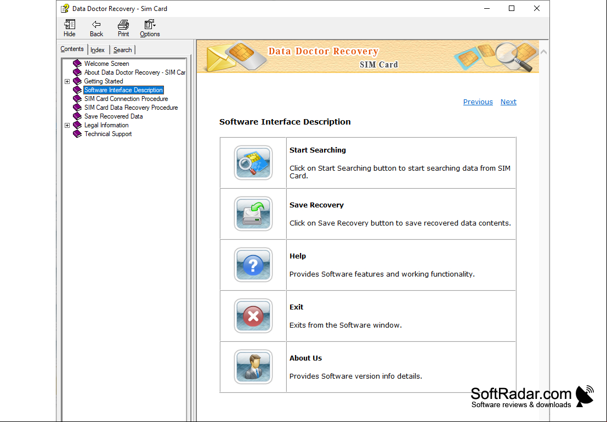Open SIM Card Connection Procedure topic
Image resolution: width=607 pixels, height=422 pixels.
tap(126, 99)
